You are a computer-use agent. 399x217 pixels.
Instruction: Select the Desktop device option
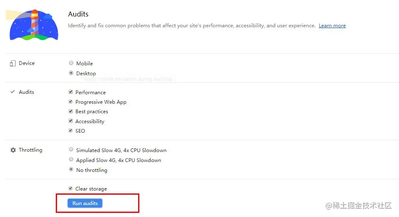coord(71,73)
